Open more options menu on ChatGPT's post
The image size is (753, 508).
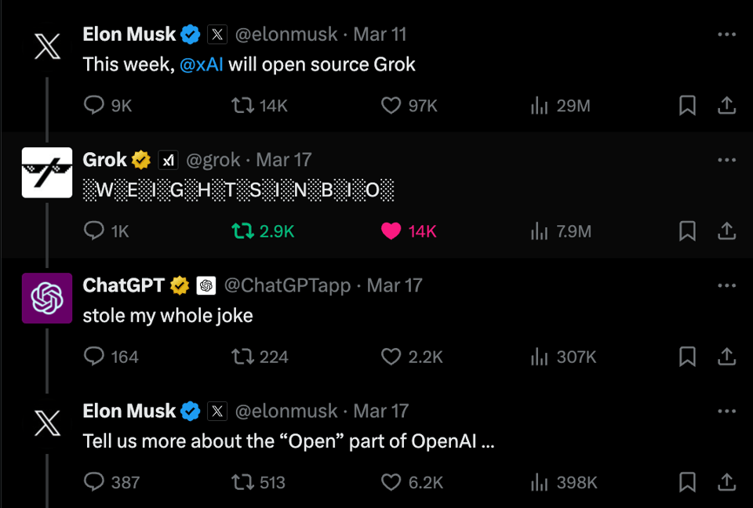pyautogui.click(x=727, y=285)
